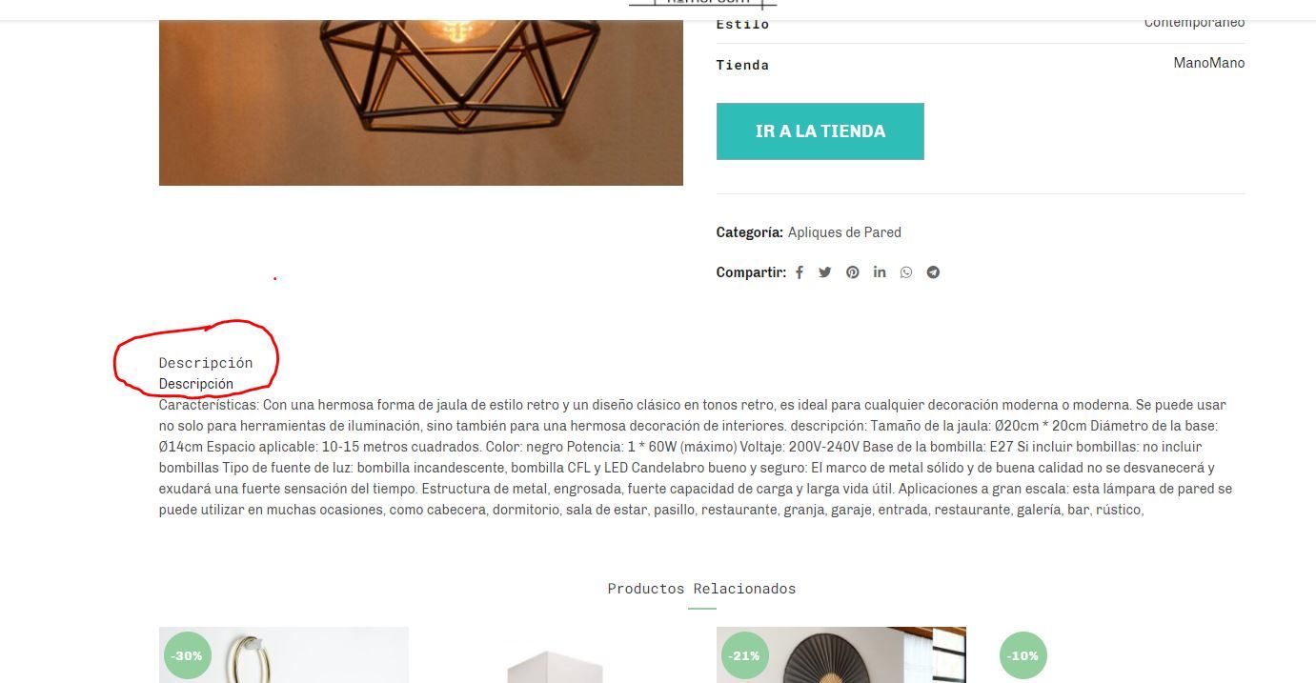Screen dimensions: 1316x683
Task: Select the Descripción tab heading
Action: (206, 363)
